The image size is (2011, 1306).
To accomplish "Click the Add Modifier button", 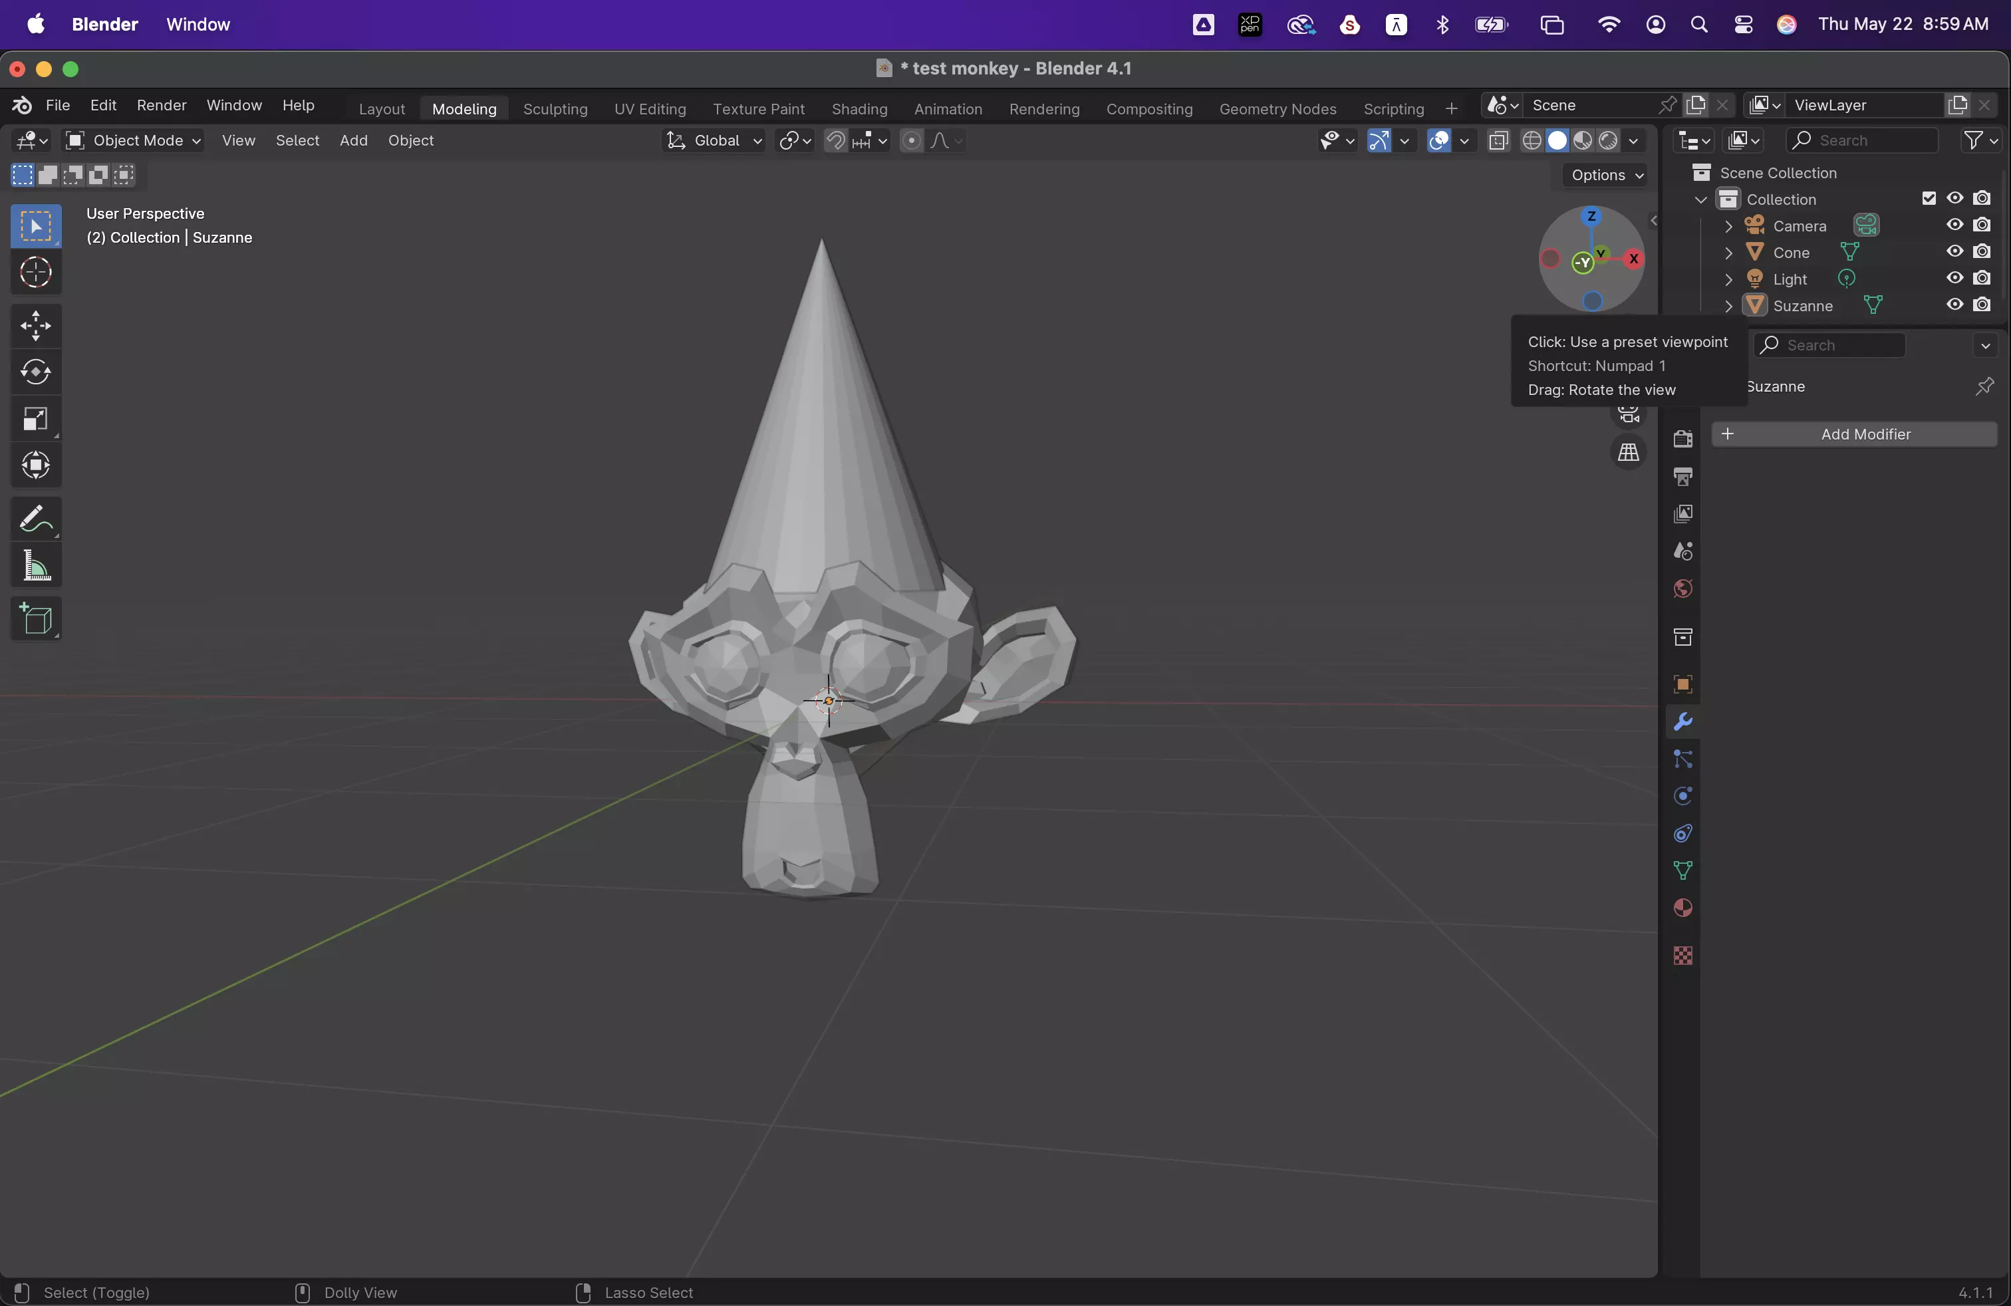I will pyautogui.click(x=1854, y=434).
